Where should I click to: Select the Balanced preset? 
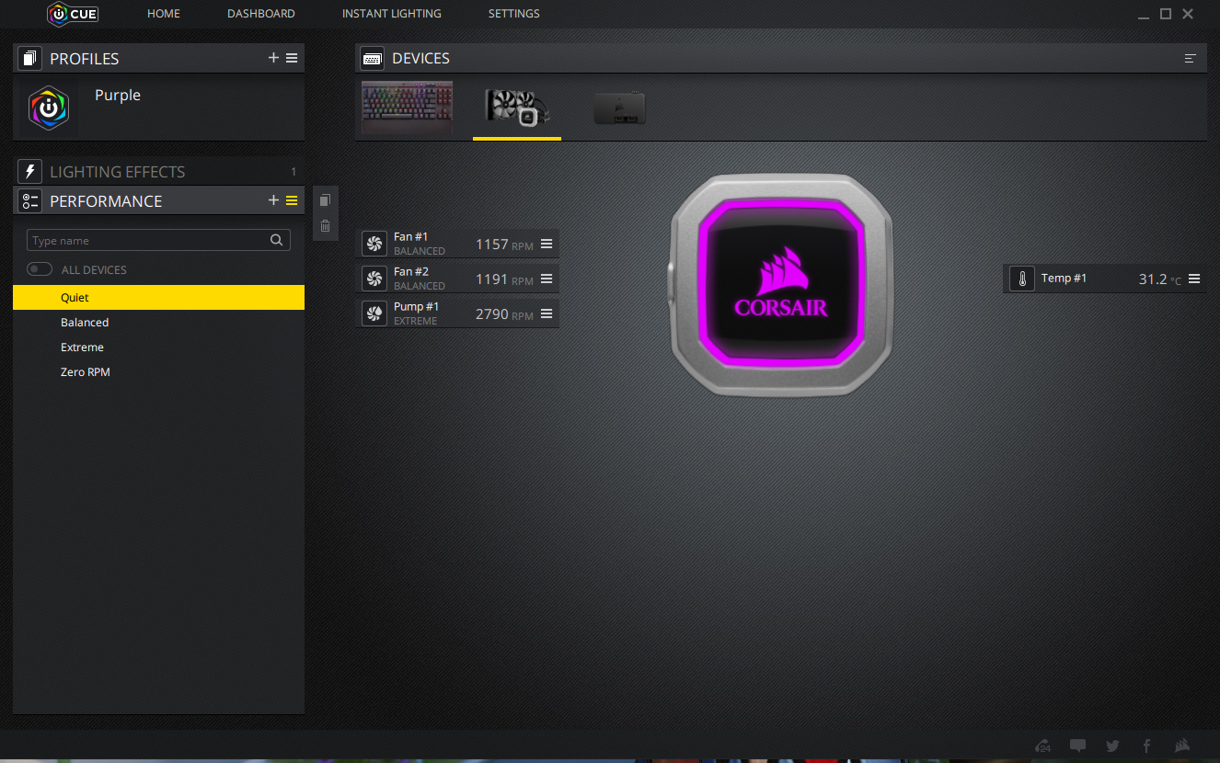[x=158, y=323]
